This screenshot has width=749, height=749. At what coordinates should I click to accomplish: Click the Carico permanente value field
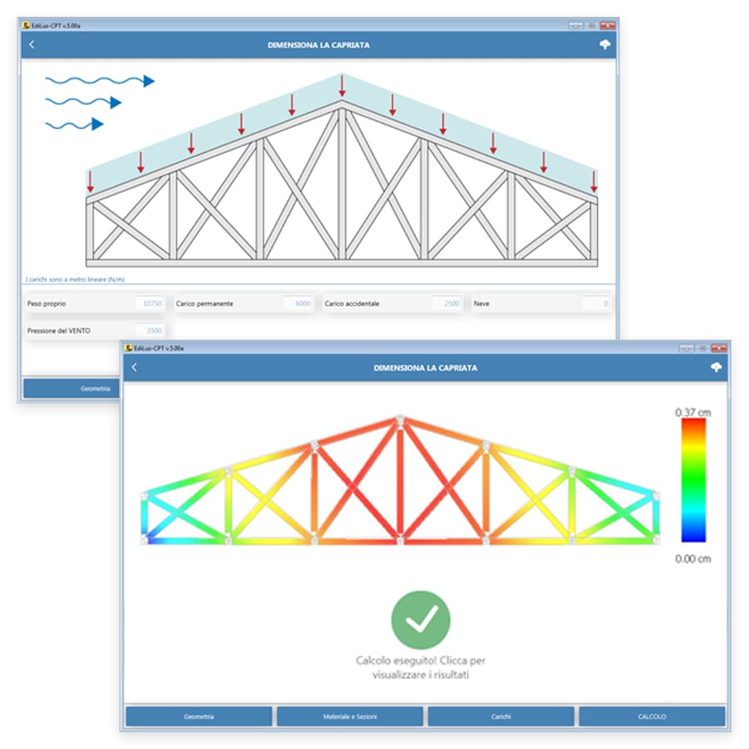click(298, 304)
